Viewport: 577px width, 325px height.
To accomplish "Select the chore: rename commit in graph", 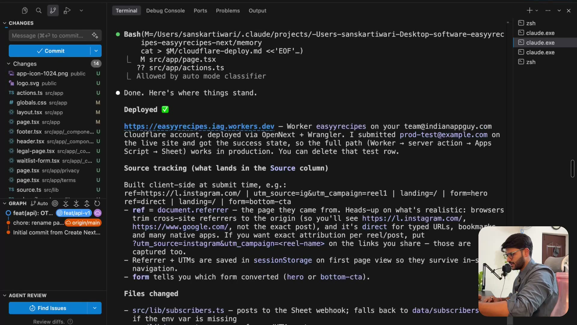I will (x=38, y=223).
